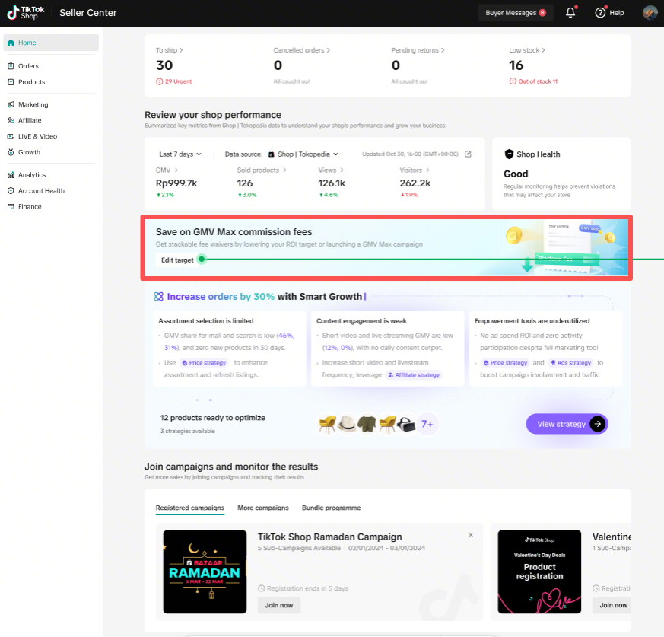Click the TikTok Shop logo
664x637 pixels.
coord(26,13)
